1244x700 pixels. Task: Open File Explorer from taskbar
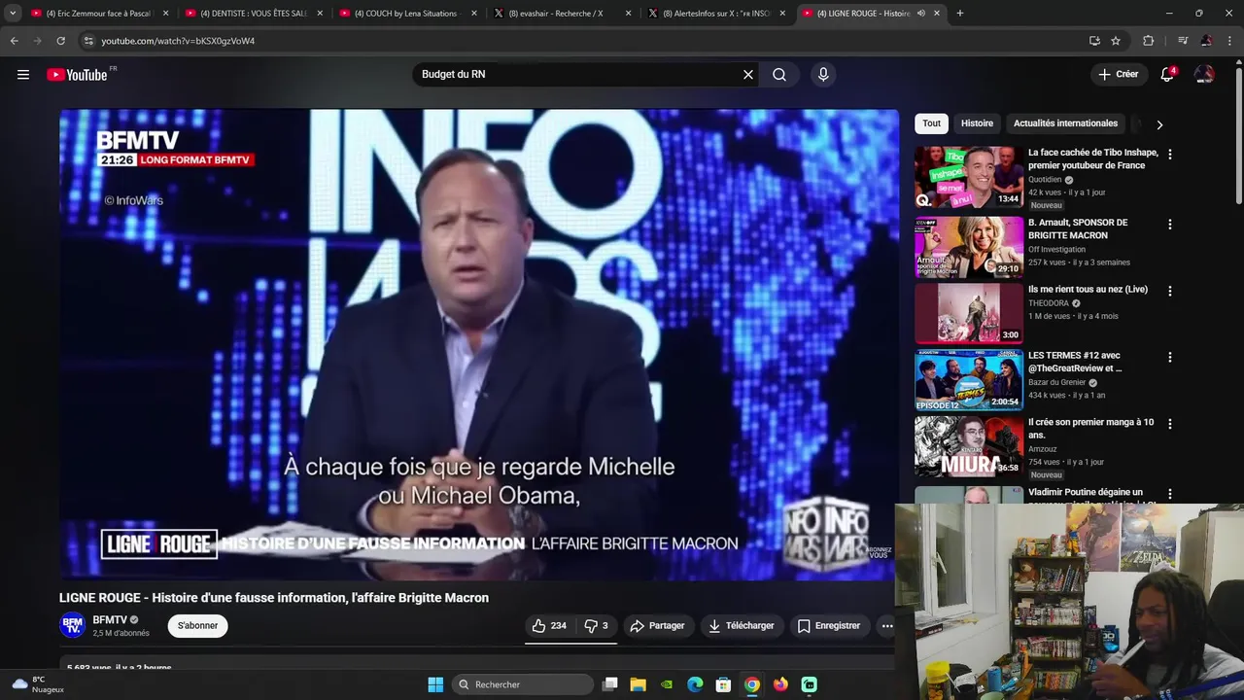click(639, 684)
